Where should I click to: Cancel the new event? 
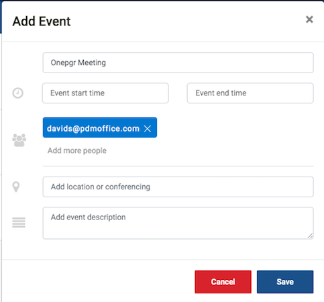(x=223, y=282)
